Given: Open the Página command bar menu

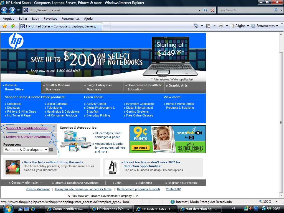Looking at the screenshot, I should 239,26.
